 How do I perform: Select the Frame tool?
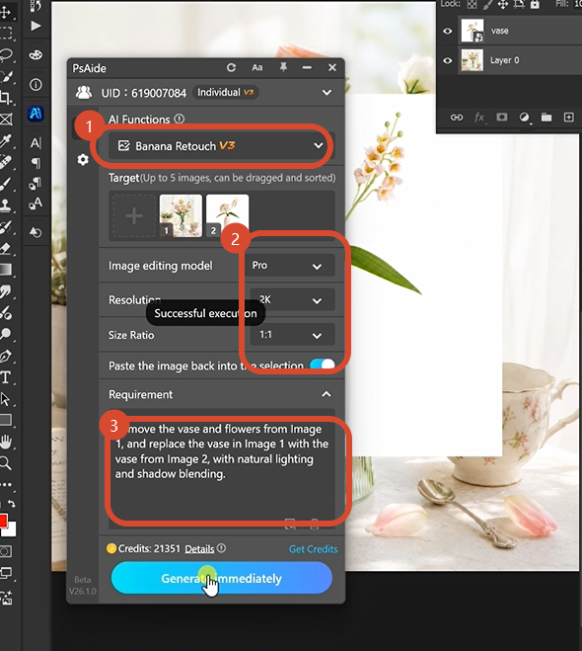(6, 120)
